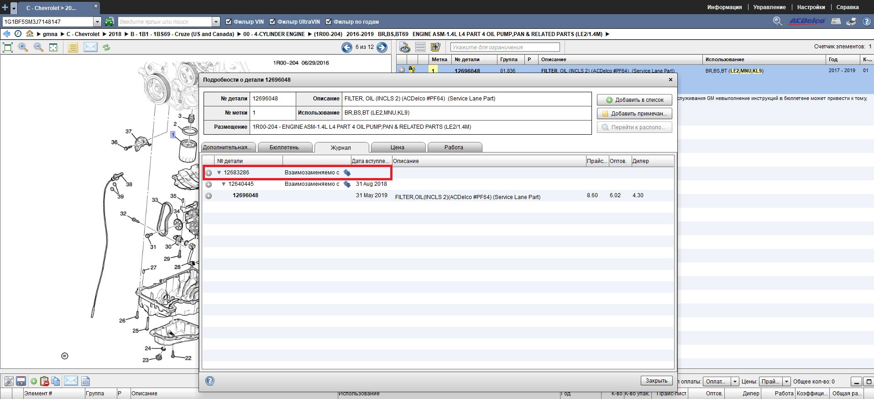Add an item with green plus in list toolbar
The width and height of the screenshot is (874, 399).
click(x=34, y=381)
